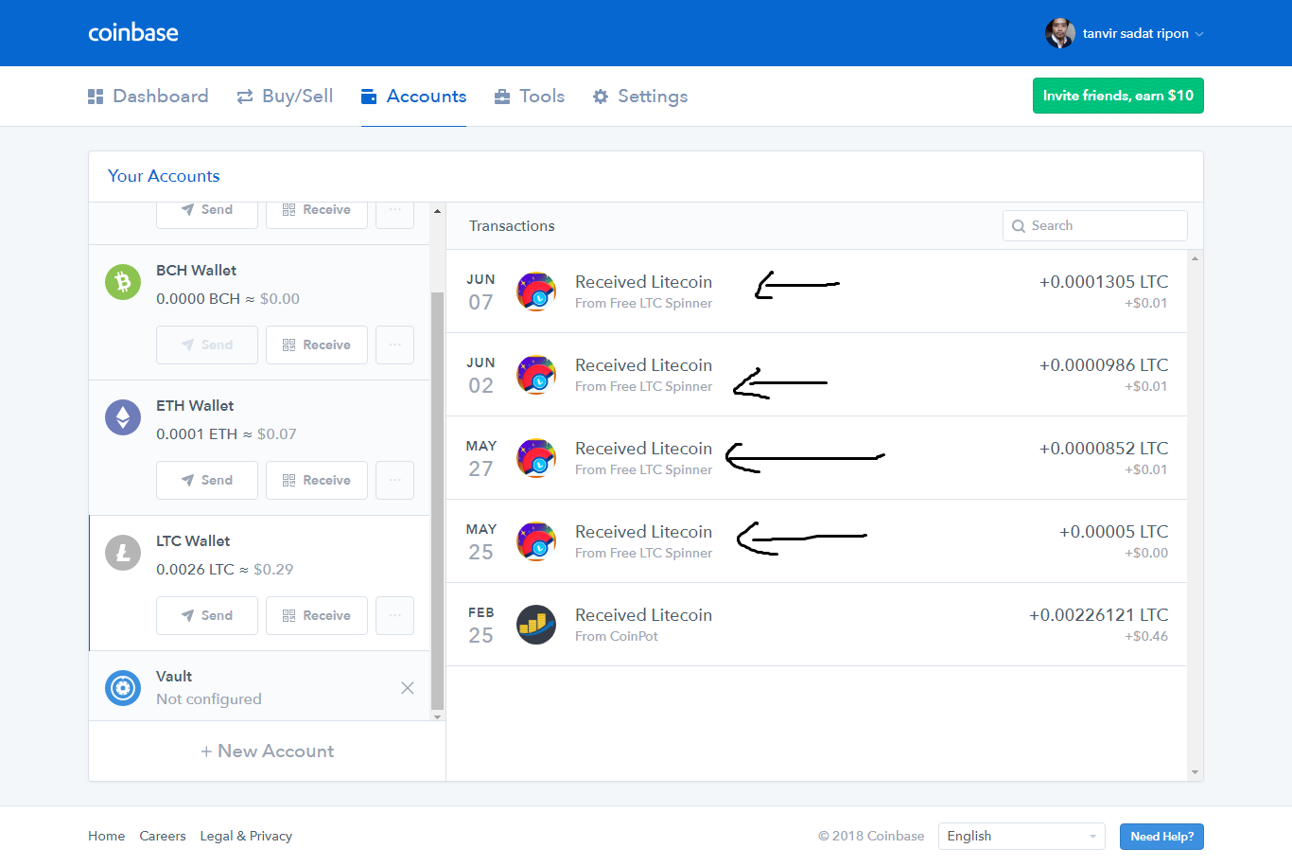Image resolution: width=1292 pixels, height=866 pixels.
Task: Click the Settings gear icon
Action: [x=601, y=97]
